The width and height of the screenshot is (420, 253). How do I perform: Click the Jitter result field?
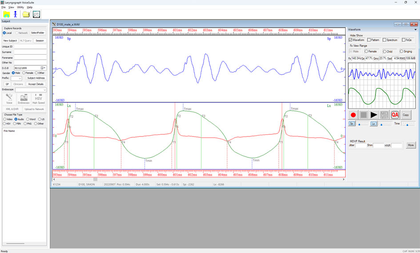coord(360,145)
